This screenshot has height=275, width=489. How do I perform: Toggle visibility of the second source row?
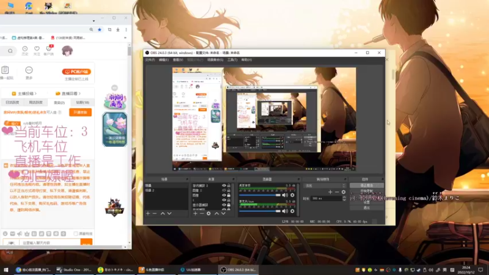coord(224,190)
